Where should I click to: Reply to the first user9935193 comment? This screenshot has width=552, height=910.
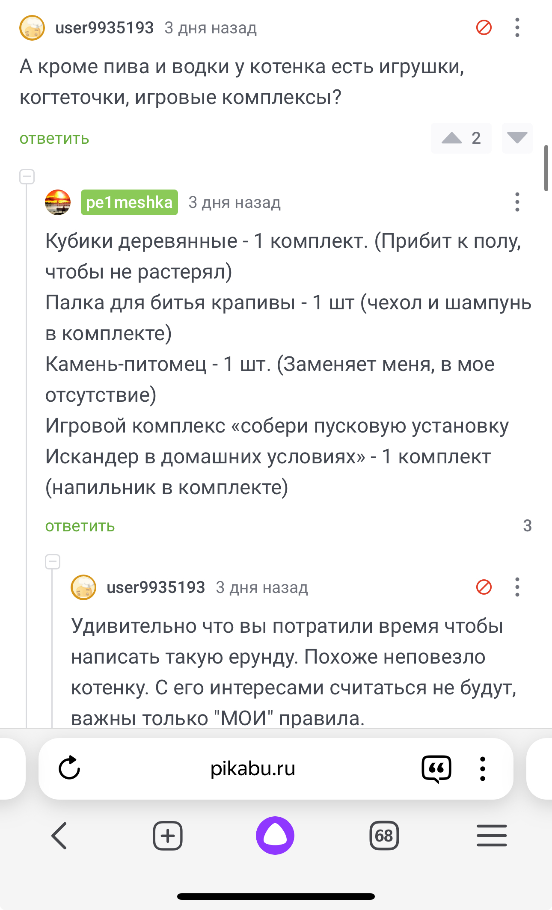click(x=54, y=139)
